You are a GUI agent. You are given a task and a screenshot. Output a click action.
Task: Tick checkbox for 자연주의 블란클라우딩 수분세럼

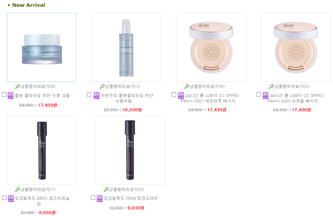(89, 95)
